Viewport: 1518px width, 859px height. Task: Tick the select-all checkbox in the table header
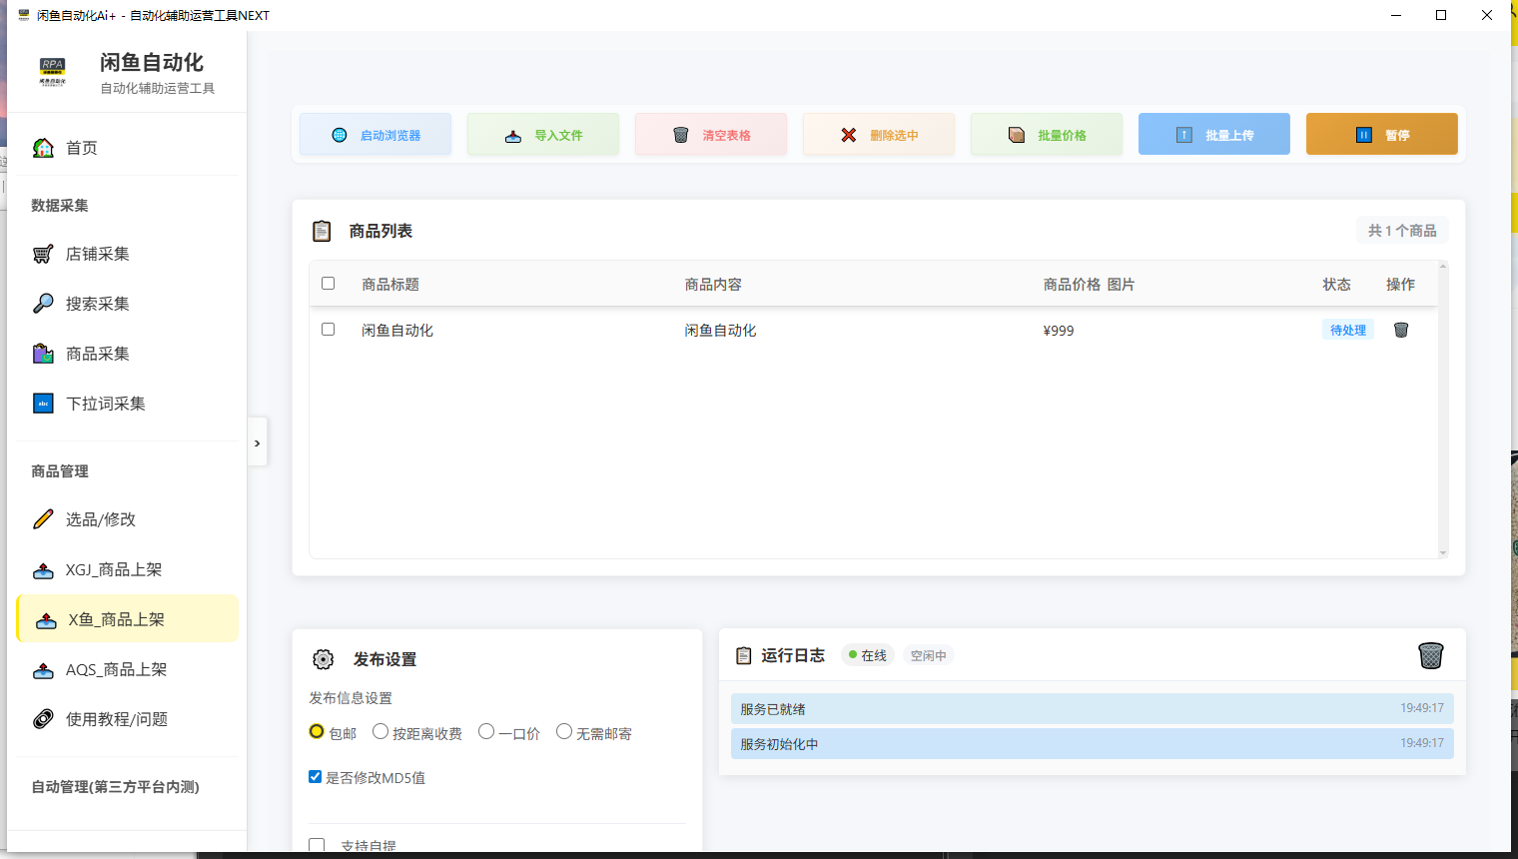(x=328, y=284)
